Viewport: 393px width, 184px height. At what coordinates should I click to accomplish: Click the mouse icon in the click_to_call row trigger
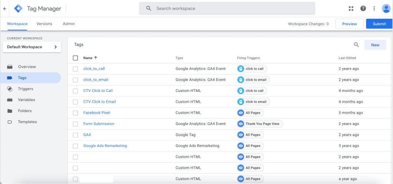click(241, 69)
